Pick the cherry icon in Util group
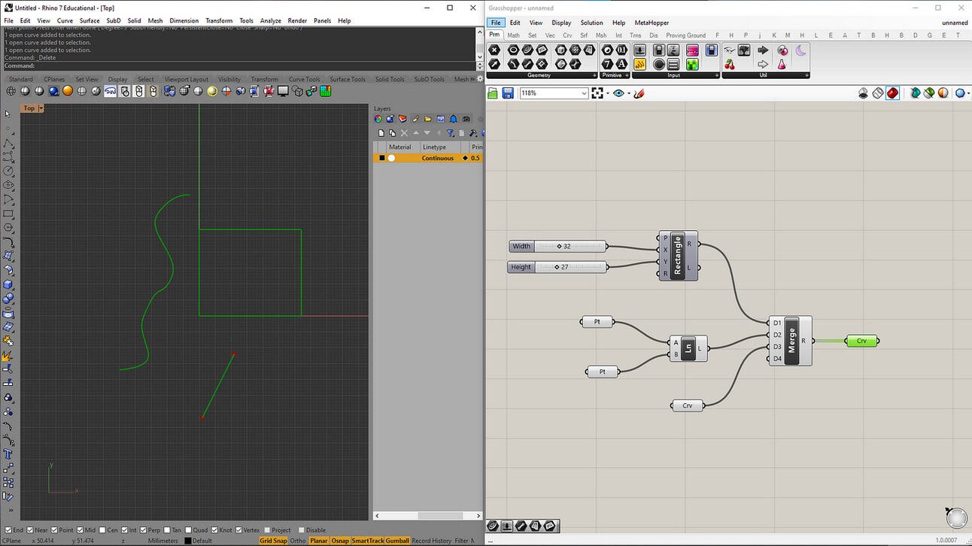The width and height of the screenshot is (972, 546). coord(729,65)
